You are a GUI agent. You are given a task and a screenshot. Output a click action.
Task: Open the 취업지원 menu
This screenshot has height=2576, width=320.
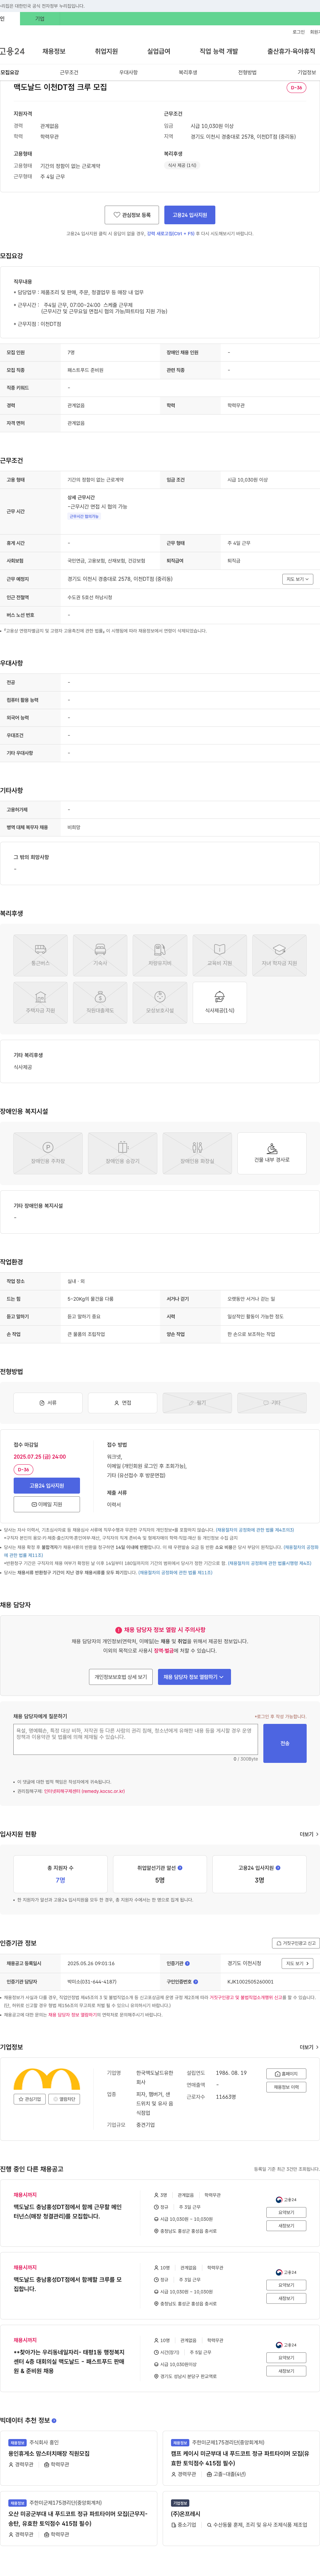click(x=106, y=51)
